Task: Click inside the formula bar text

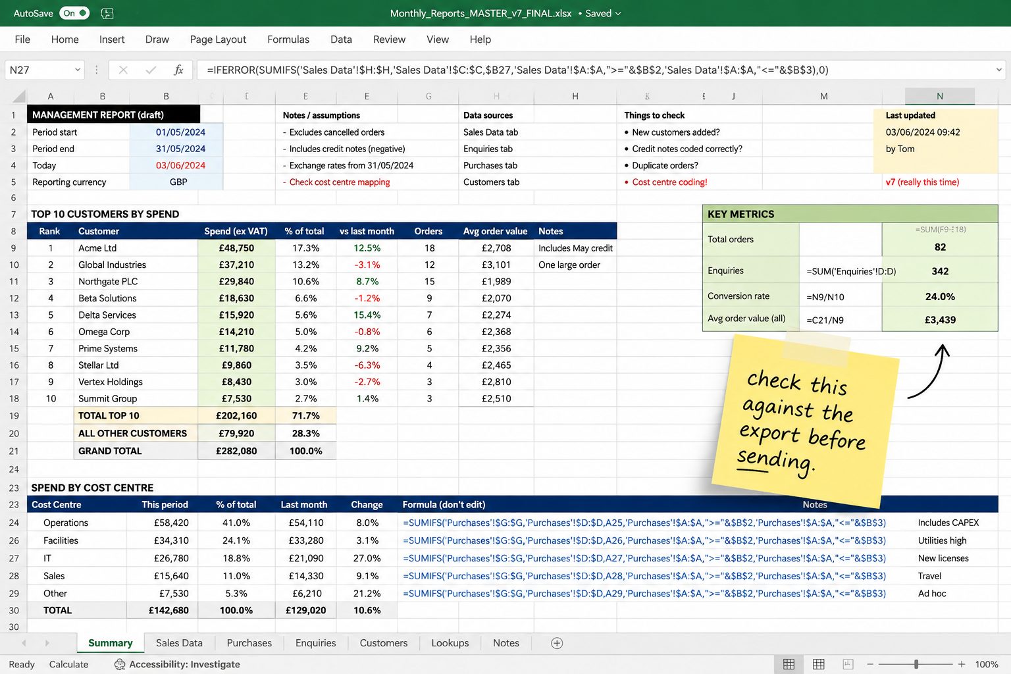Action: (517, 70)
